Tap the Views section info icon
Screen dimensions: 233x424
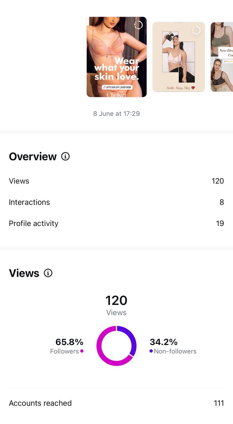point(48,273)
